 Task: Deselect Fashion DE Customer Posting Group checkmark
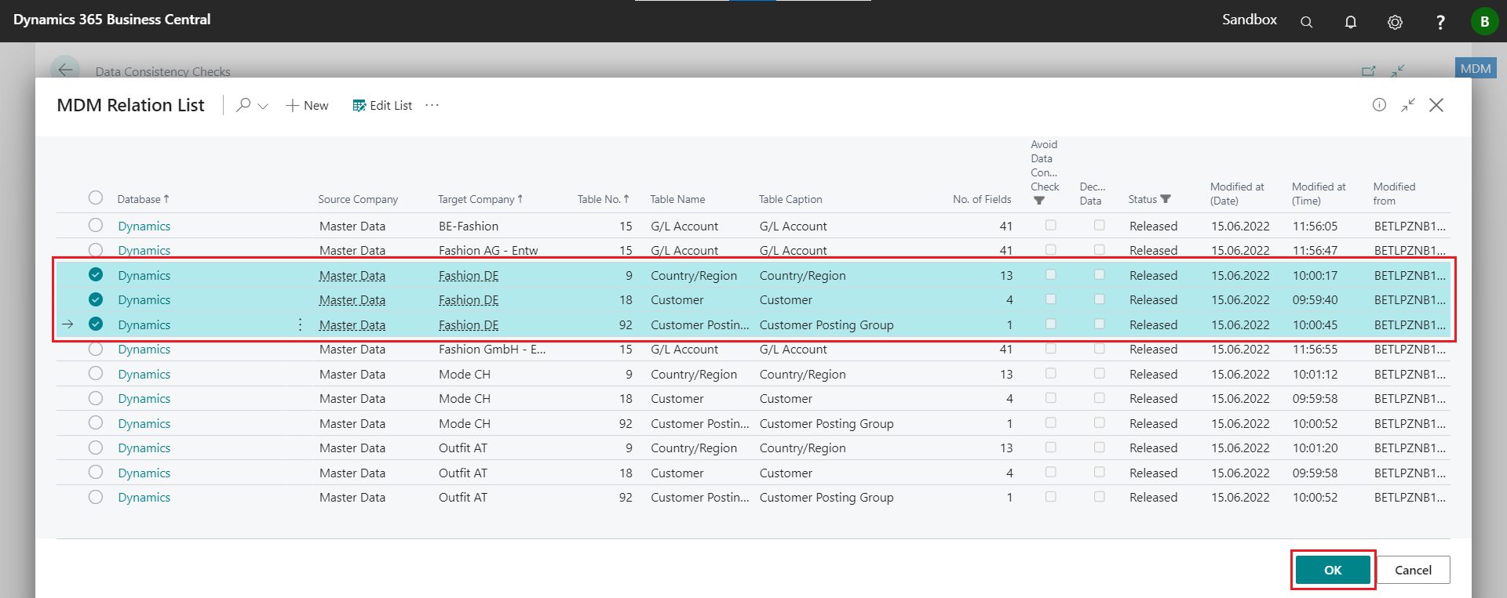click(96, 324)
